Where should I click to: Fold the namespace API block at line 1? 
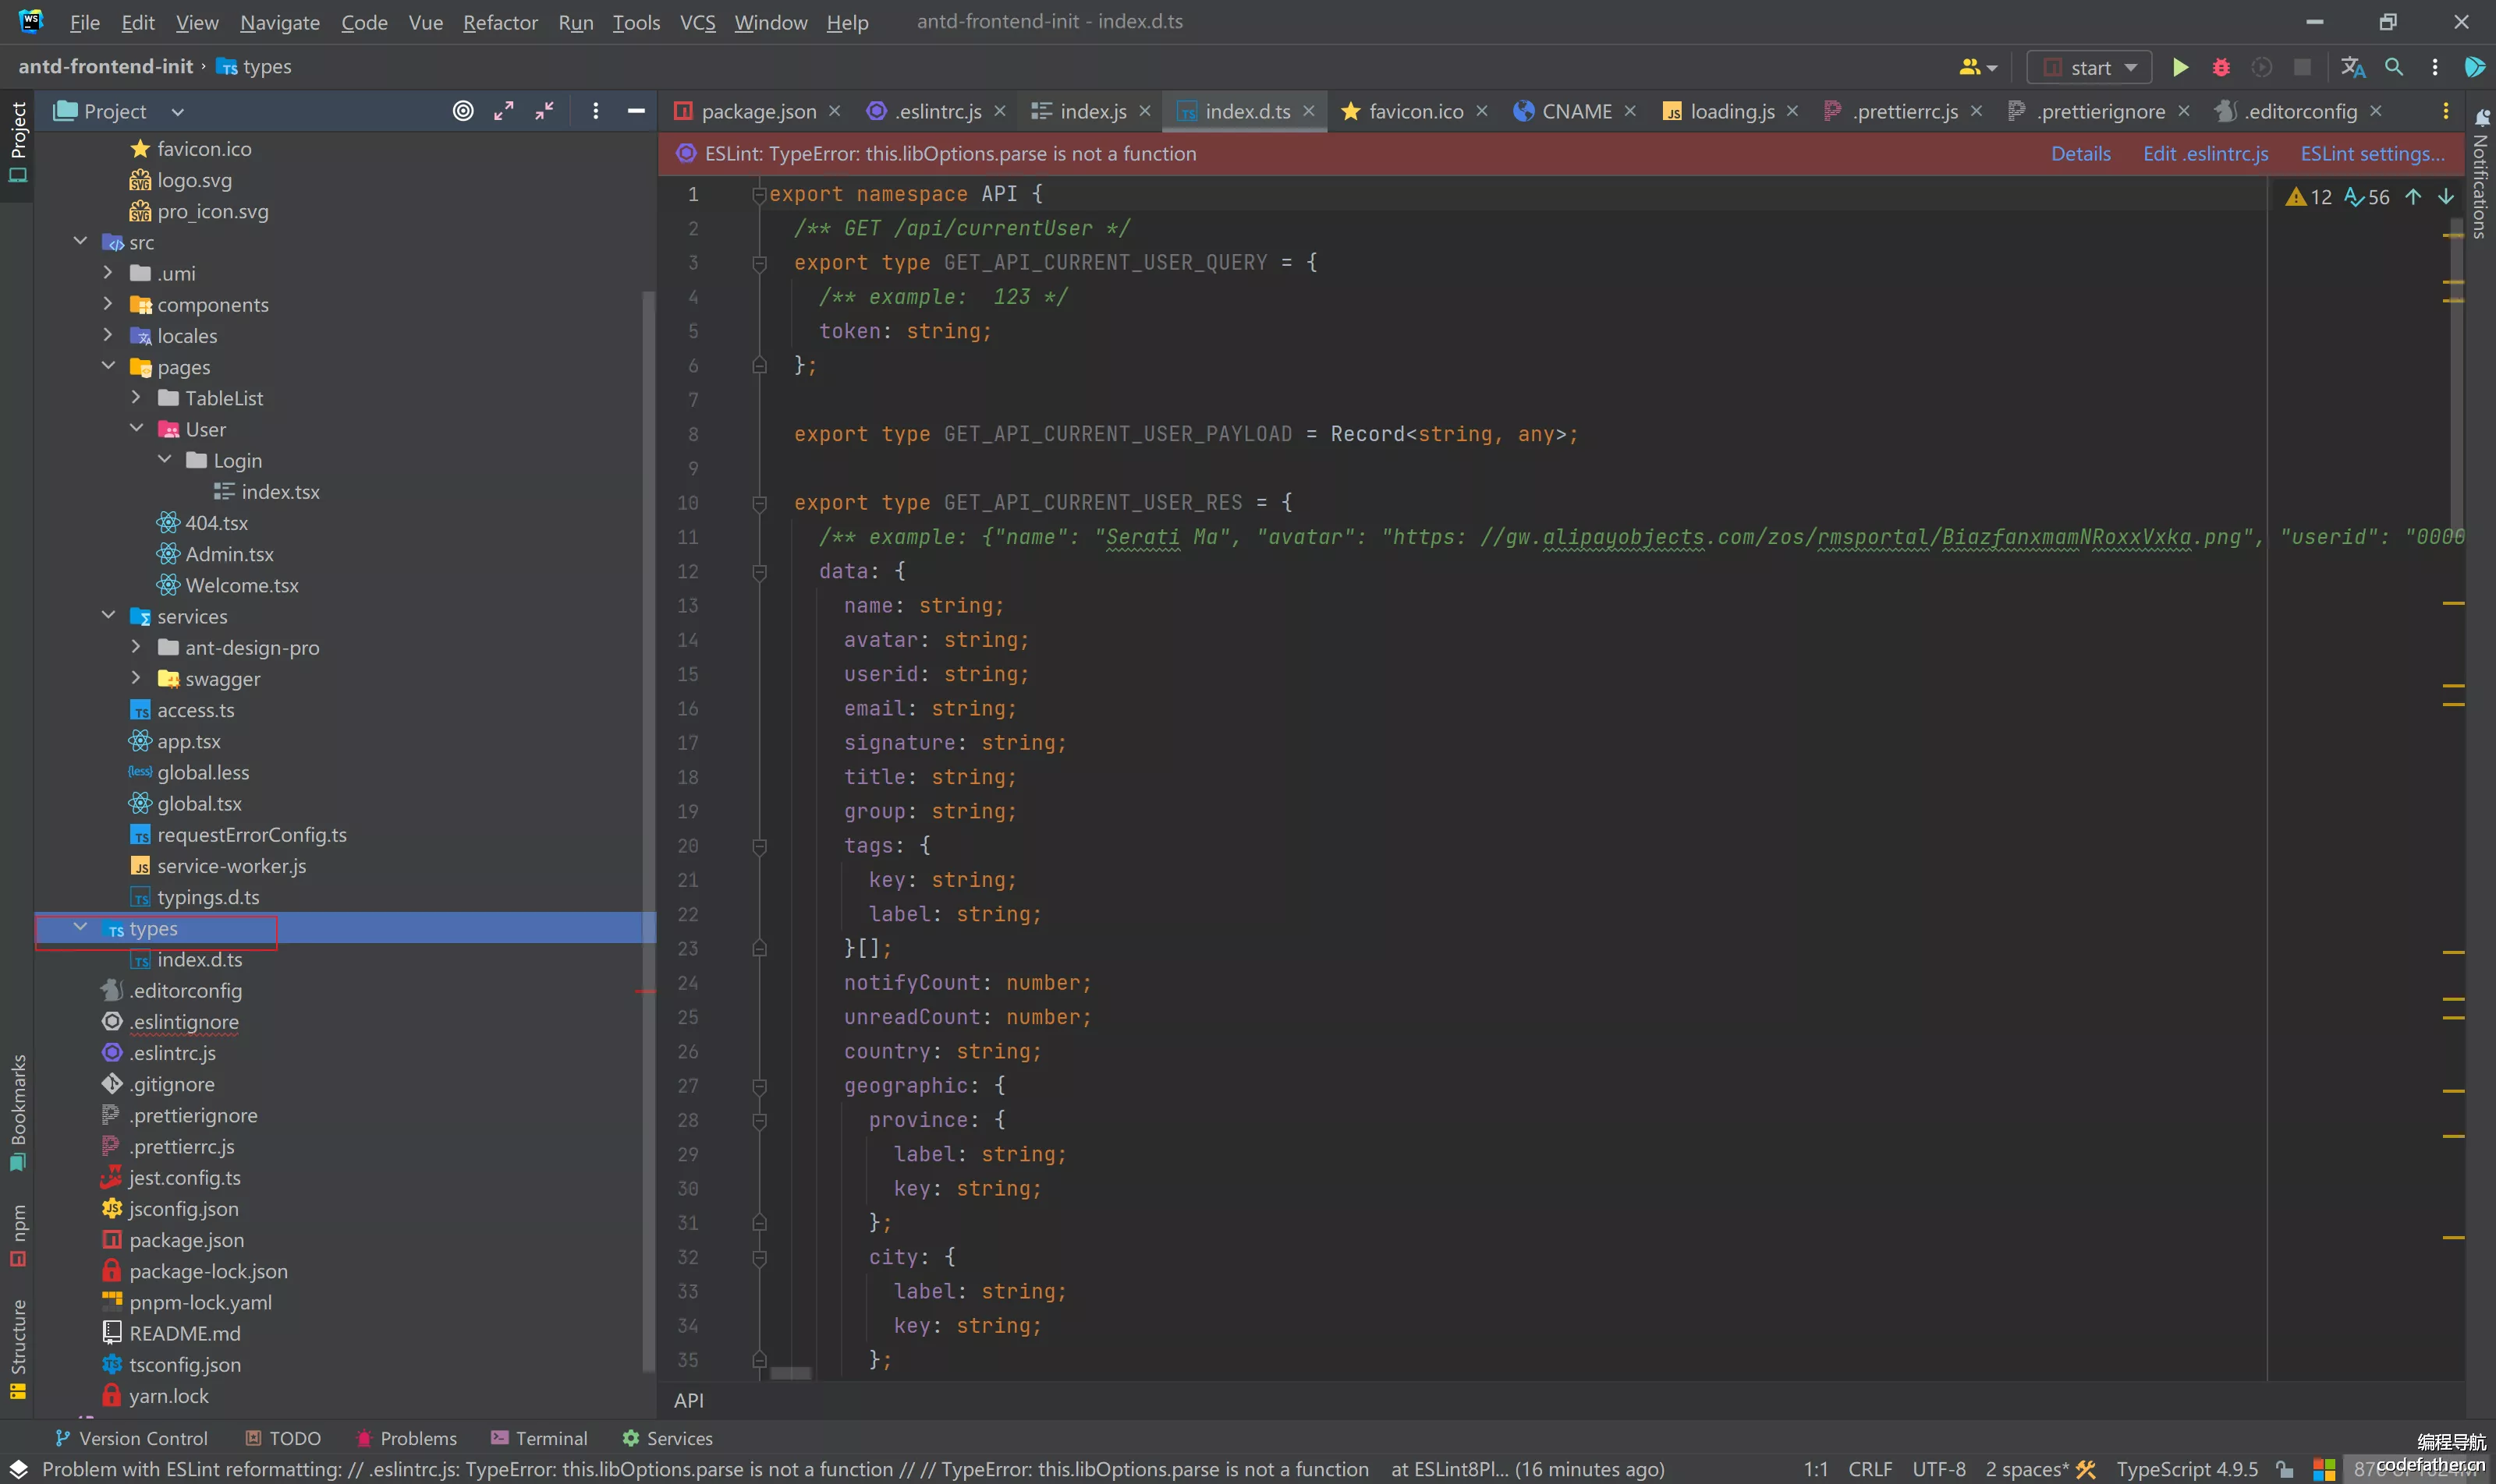point(759,194)
